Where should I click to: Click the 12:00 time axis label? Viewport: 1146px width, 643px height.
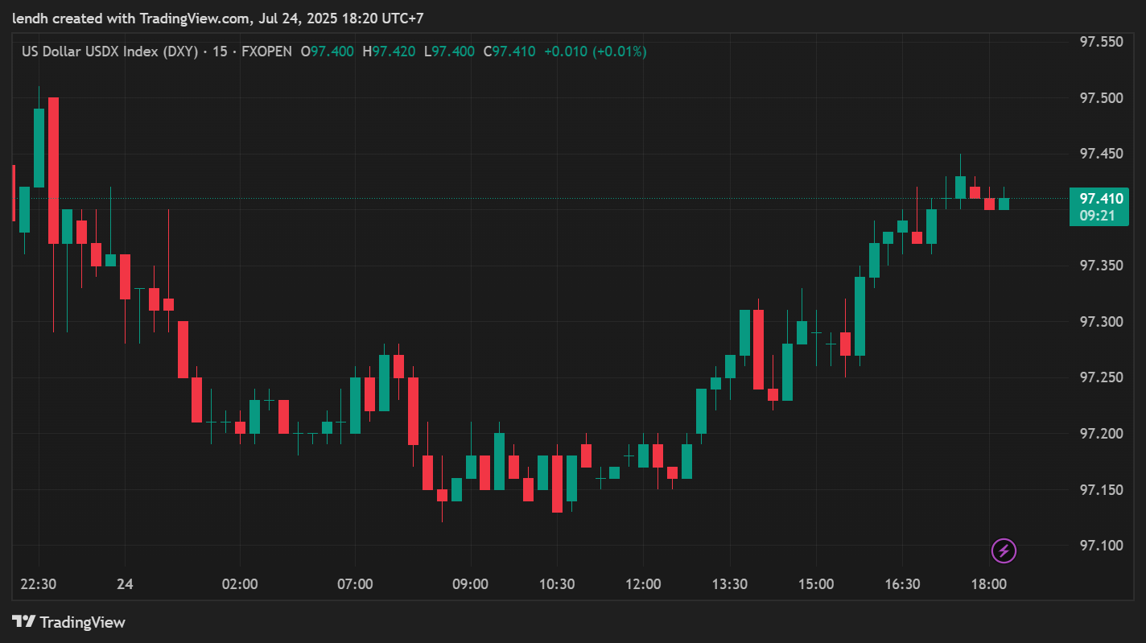click(x=643, y=584)
